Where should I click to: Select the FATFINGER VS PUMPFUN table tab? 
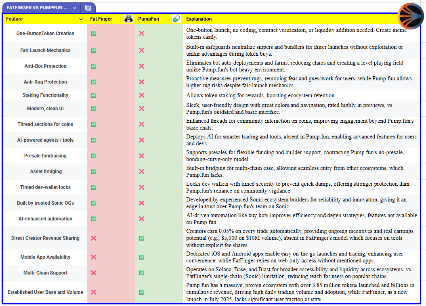(x=37, y=8)
